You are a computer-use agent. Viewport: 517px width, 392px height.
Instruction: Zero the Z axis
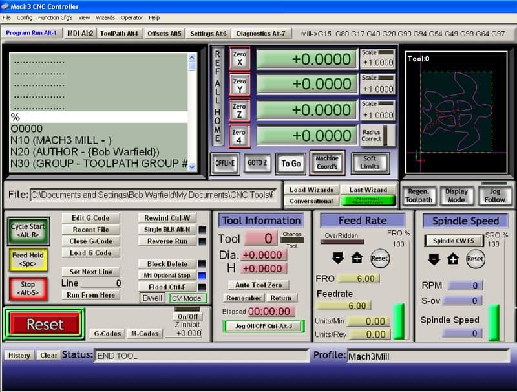(239, 110)
